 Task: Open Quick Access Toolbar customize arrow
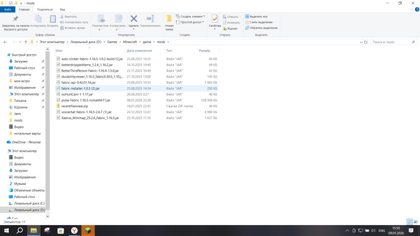click(21, 3)
